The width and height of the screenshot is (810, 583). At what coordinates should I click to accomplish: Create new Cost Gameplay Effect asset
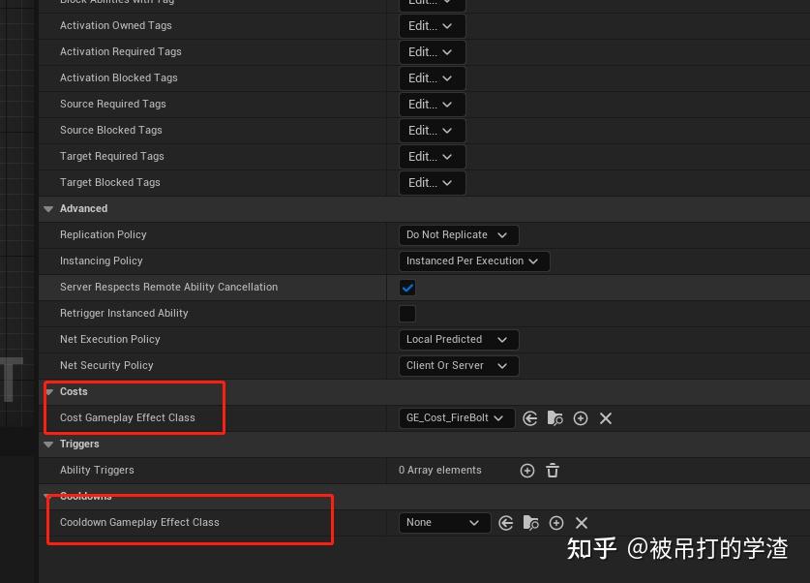pyautogui.click(x=581, y=417)
